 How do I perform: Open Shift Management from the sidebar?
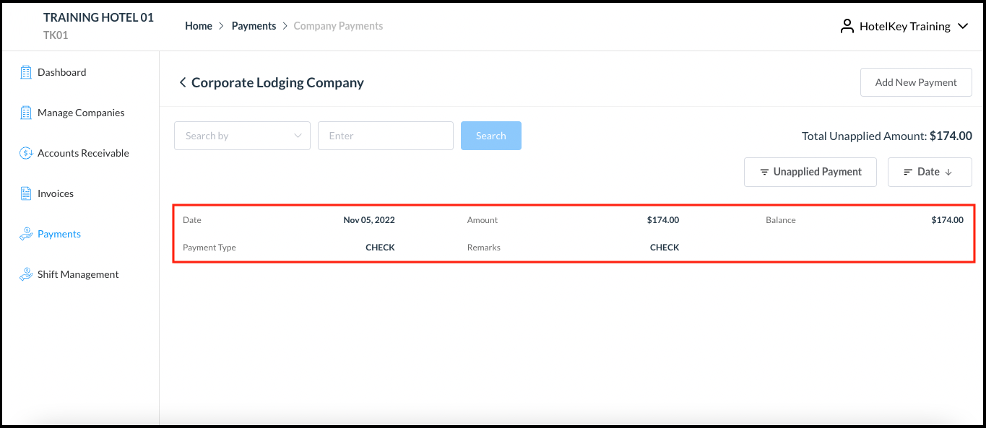pos(26,274)
